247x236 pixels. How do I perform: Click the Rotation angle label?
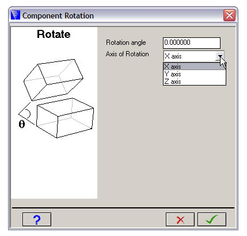[126, 42]
